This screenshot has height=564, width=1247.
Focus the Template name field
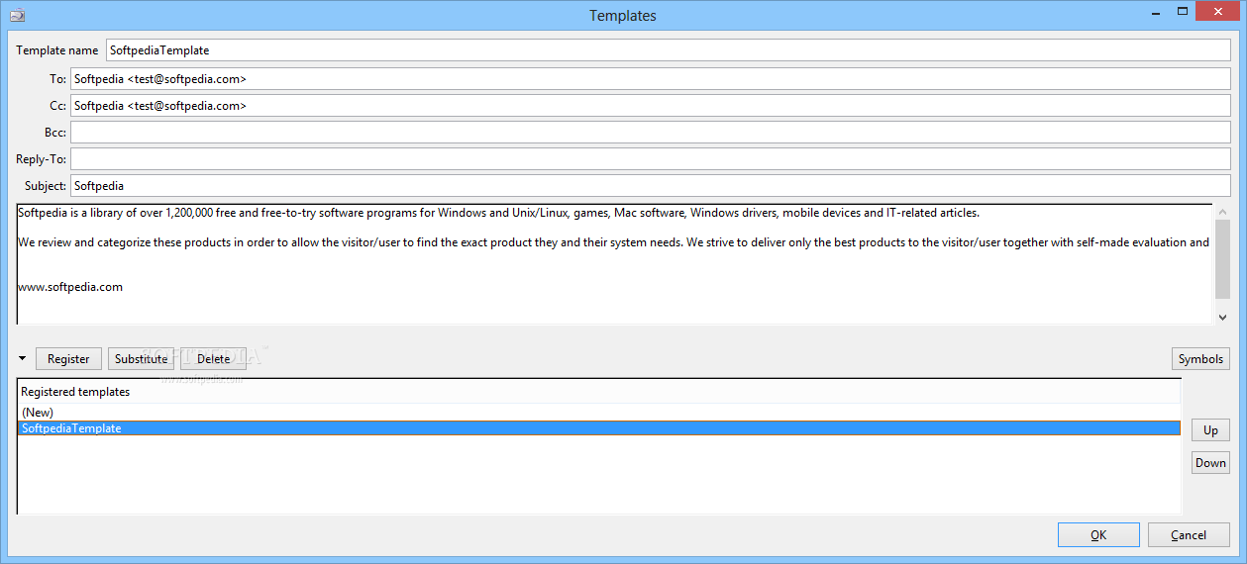(668, 50)
